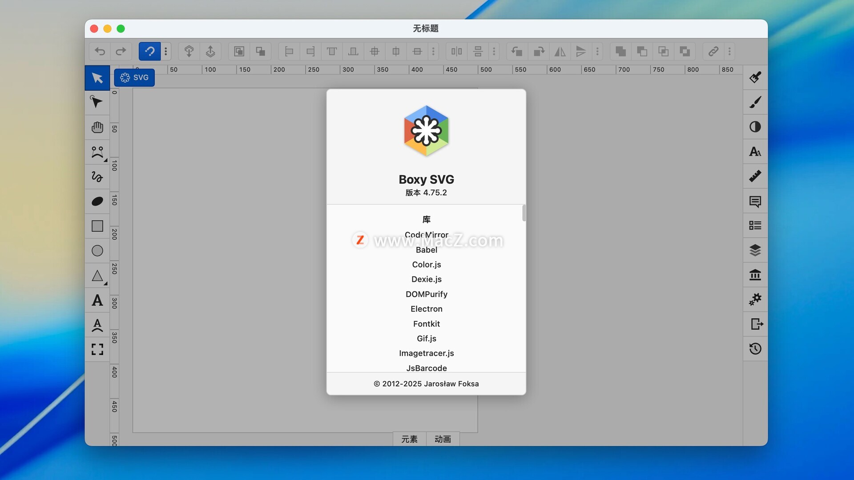Image resolution: width=854 pixels, height=480 pixels.
Task: Align top edges icon
Action: [332, 52]
